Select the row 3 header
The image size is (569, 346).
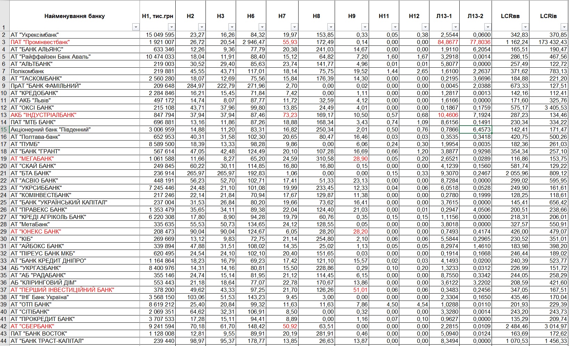(x=5, y=42)
